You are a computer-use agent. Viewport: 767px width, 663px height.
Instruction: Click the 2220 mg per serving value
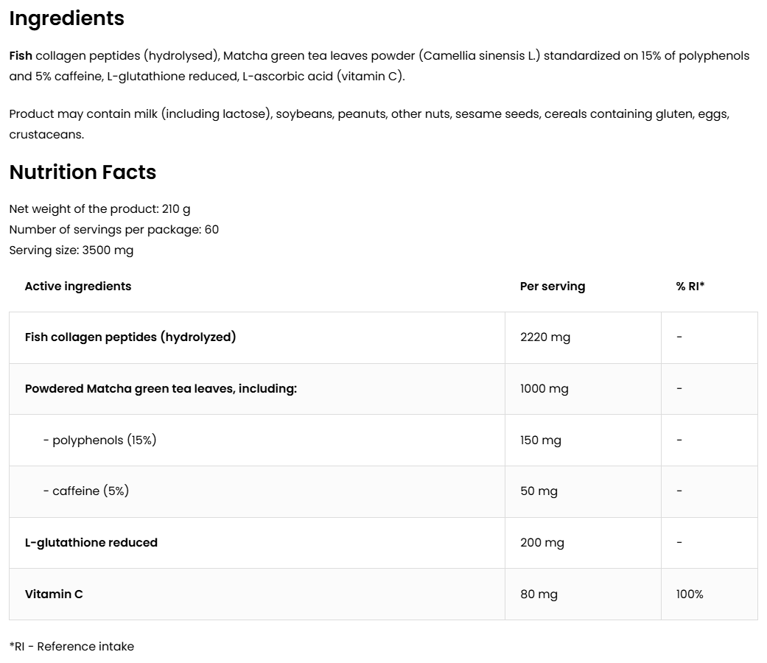pyautogui.click(x=545, y=337)
